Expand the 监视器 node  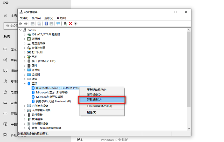[25, 75]
